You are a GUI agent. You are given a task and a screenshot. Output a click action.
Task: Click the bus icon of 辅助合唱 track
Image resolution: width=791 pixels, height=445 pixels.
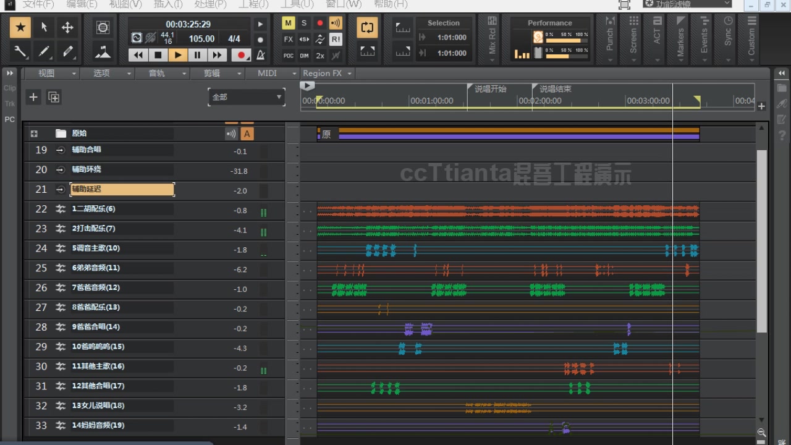61,150
